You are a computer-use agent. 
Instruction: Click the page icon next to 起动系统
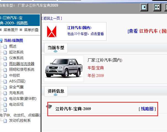coord(5,52)
